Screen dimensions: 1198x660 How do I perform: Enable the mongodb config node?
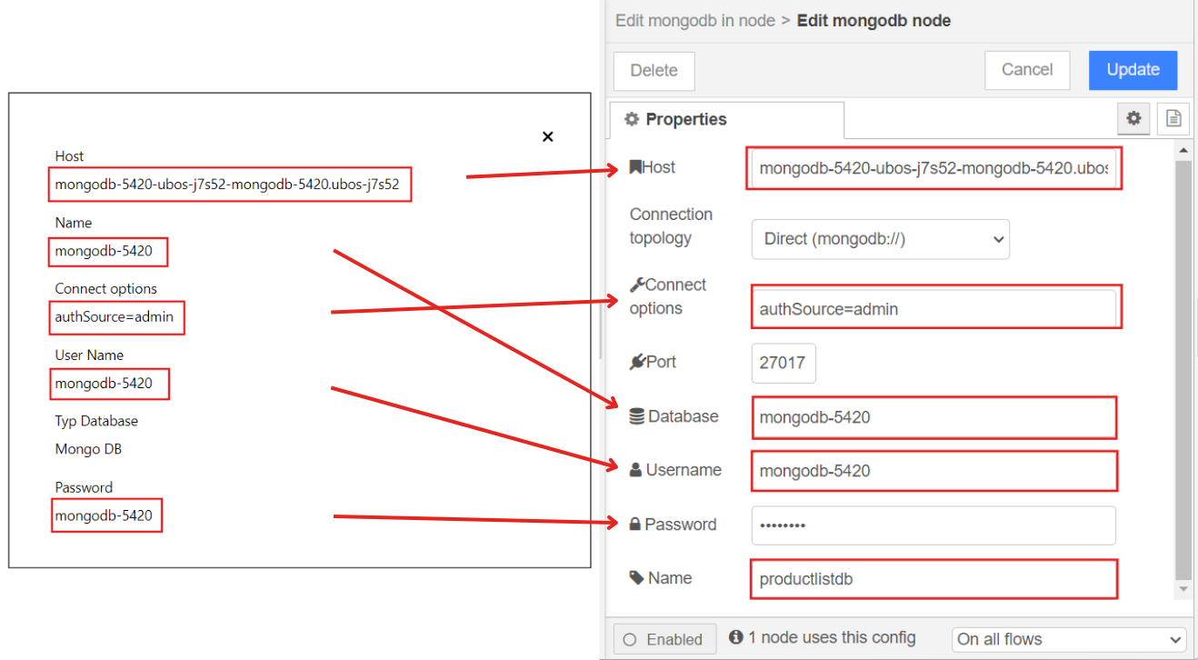[x=664, y=638]
